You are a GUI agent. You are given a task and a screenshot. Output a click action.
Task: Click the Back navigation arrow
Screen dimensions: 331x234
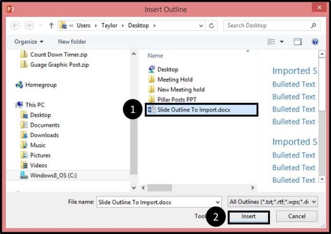tap(15, 26)
